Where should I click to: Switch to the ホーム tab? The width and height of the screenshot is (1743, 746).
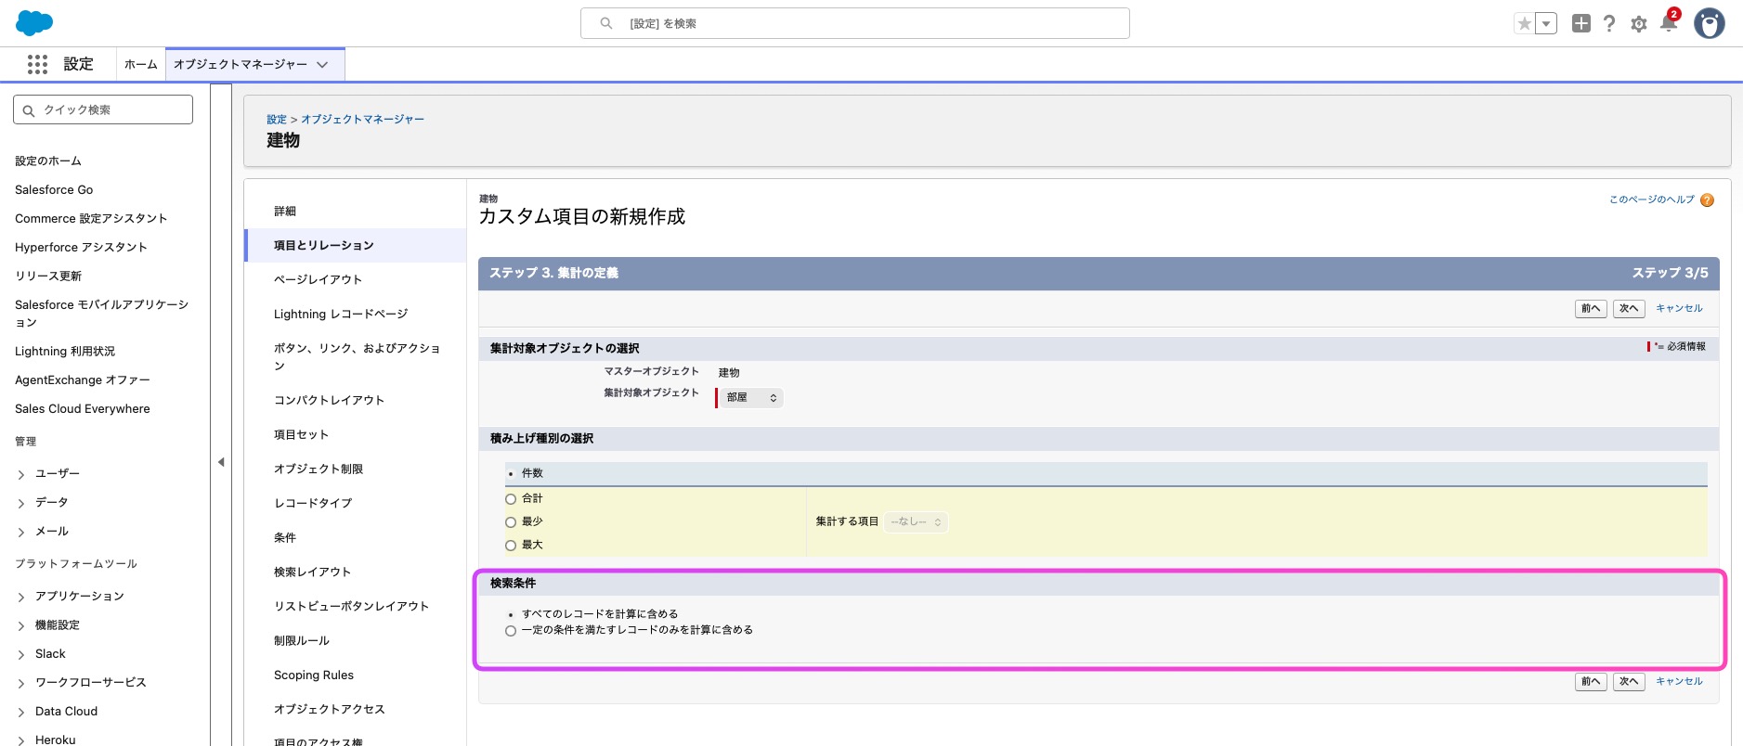(x=141, y=64)
